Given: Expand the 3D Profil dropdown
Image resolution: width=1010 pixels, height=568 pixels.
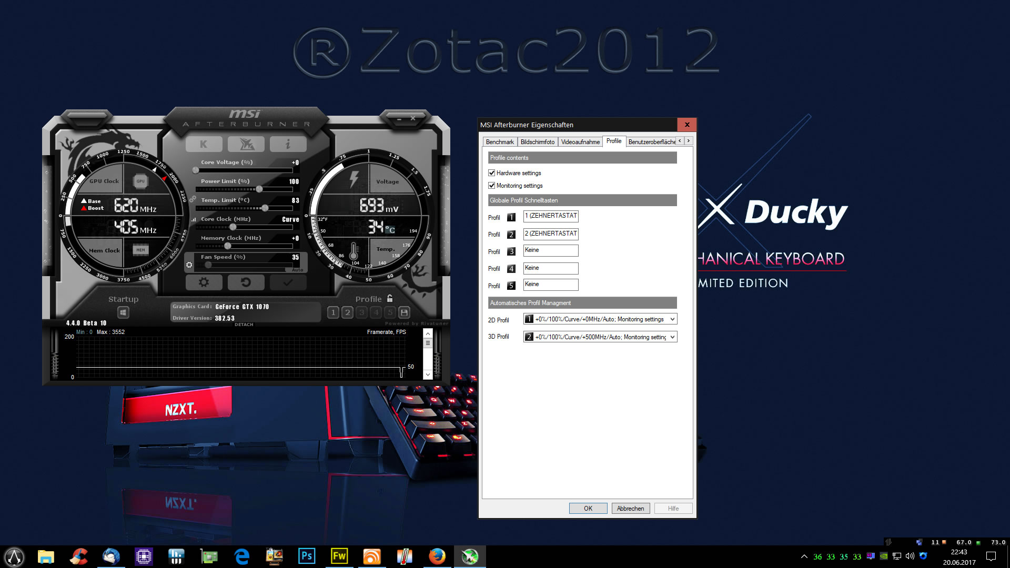Looking at the screenshot, I should point(672,337).
